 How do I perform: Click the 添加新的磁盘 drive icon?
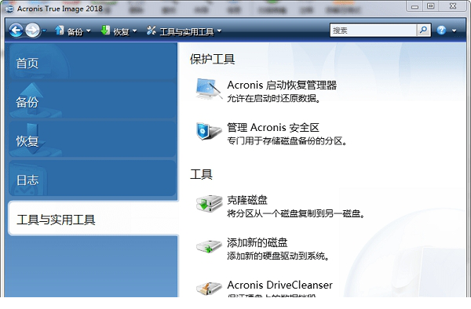[209, 246]
